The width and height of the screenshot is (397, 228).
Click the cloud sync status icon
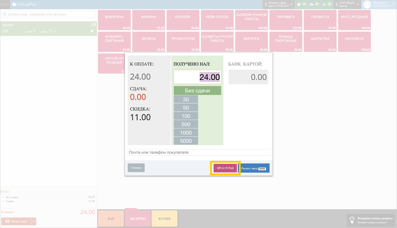(311, 4)
